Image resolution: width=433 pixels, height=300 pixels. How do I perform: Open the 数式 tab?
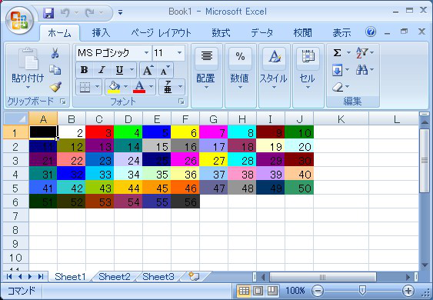(221, 33)
